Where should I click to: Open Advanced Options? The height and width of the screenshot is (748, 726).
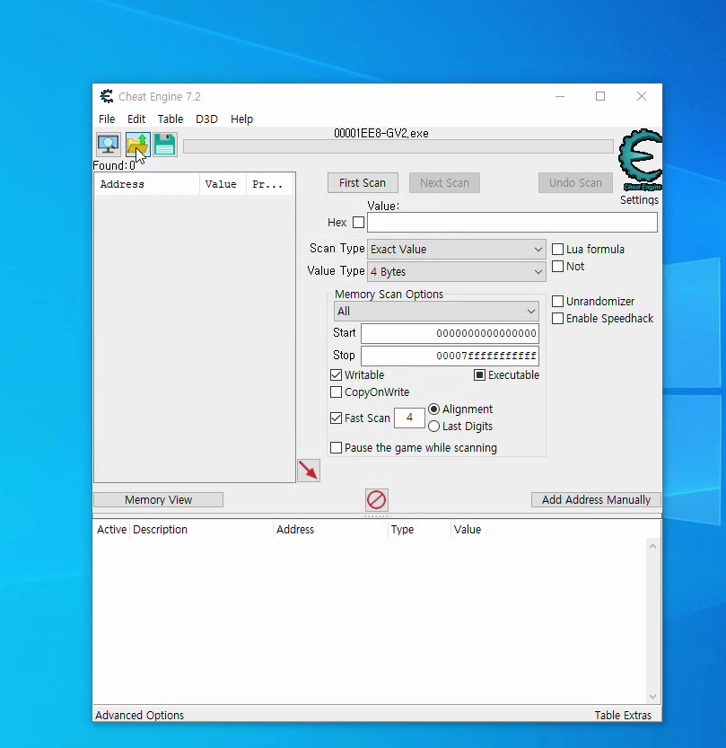coord(139,715)
